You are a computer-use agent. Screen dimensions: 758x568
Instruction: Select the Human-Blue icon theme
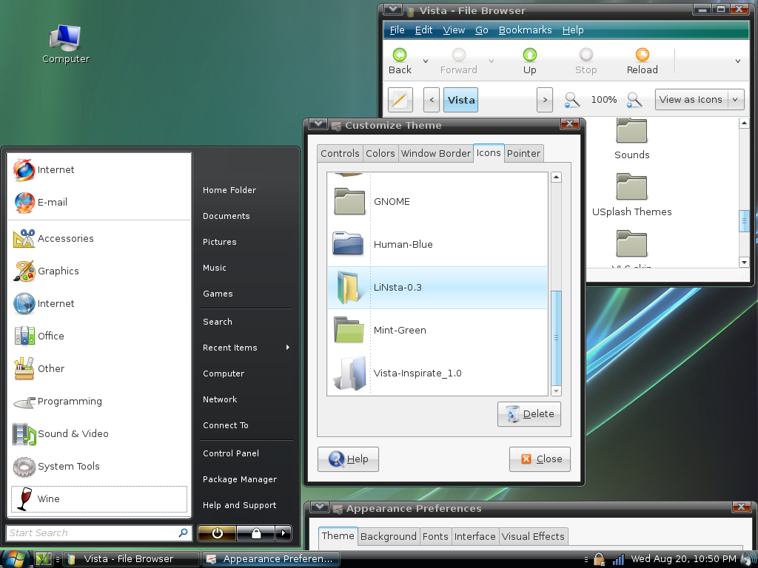tap(437, 244)
